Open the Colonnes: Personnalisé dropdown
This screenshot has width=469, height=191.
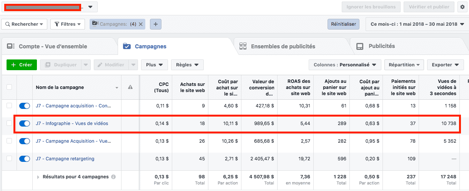[x=344, y=65]
